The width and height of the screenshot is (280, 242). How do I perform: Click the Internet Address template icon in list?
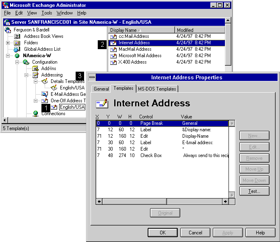click(113, 43)
